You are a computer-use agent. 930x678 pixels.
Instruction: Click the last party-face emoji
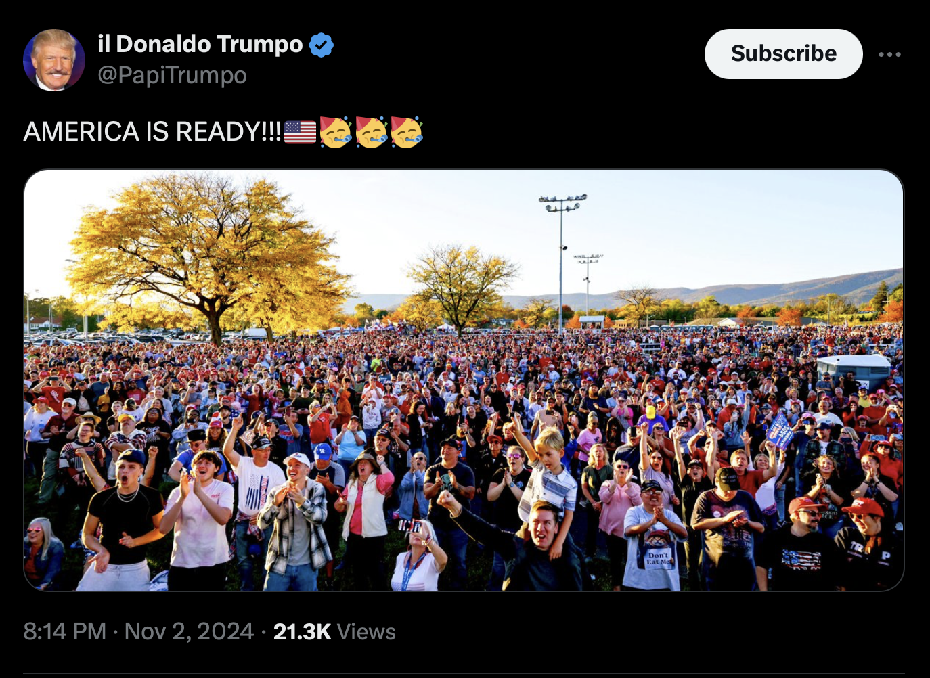[x=407, y=132]
